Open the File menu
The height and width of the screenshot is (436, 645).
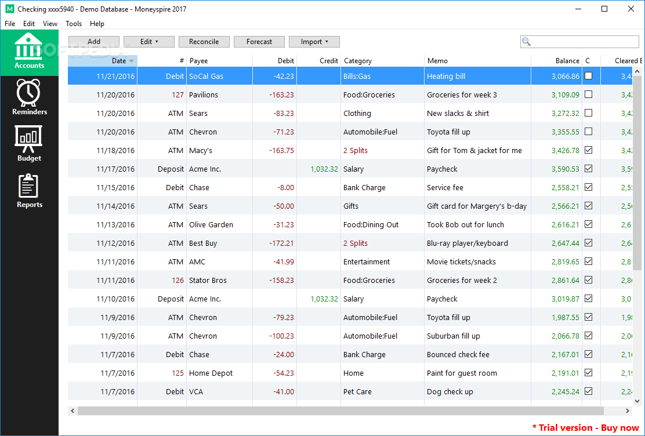pos(10,23)
